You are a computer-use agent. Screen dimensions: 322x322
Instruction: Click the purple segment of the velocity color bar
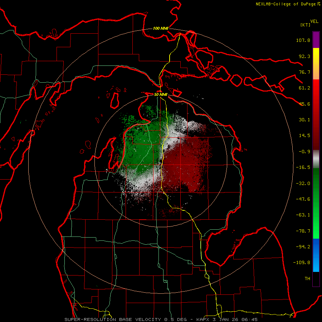(x=316, y=40)
